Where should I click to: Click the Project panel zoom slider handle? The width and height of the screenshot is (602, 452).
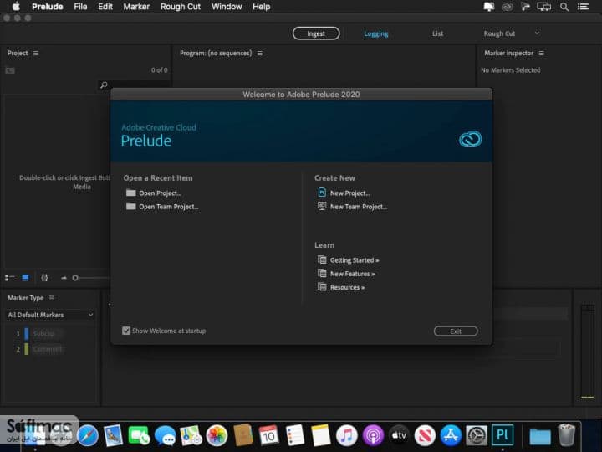click(75, 278)
